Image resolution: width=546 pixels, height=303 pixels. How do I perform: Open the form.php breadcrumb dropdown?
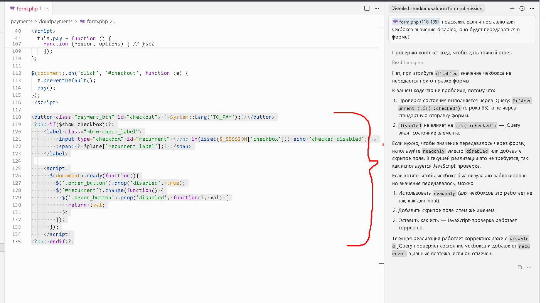tap(97, 22)
